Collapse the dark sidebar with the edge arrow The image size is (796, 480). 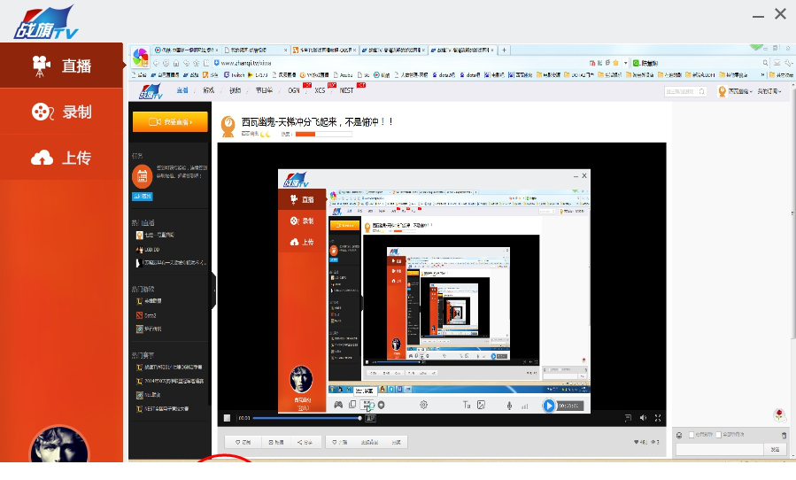213,291
